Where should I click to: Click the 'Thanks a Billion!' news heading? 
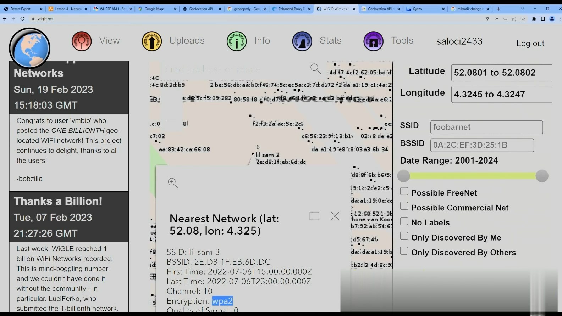(x=58, y=201)
